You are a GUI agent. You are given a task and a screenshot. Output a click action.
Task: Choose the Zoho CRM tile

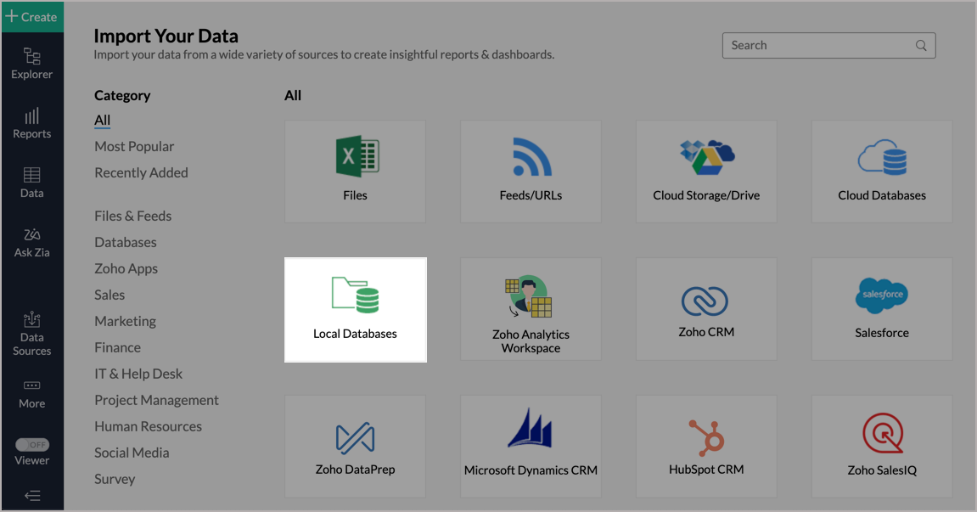(x=706, y=309)
